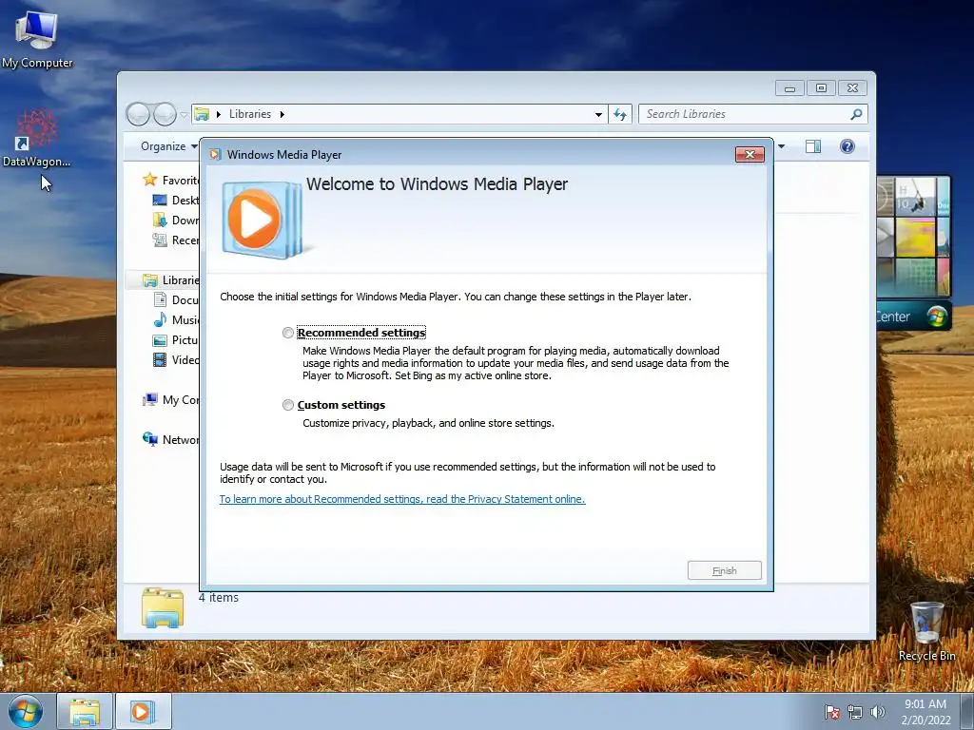
Task: Click the volume speaker tray icon
Action: pos(878,712)
